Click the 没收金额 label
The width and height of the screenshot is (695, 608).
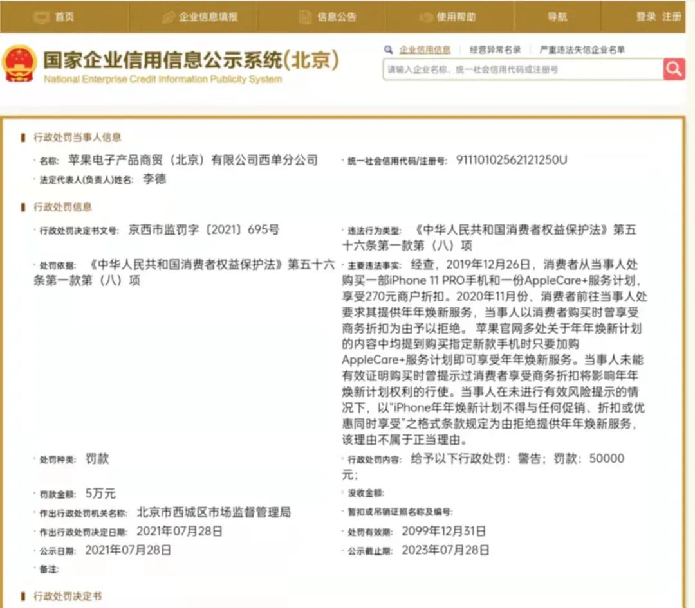coord(366,493)
